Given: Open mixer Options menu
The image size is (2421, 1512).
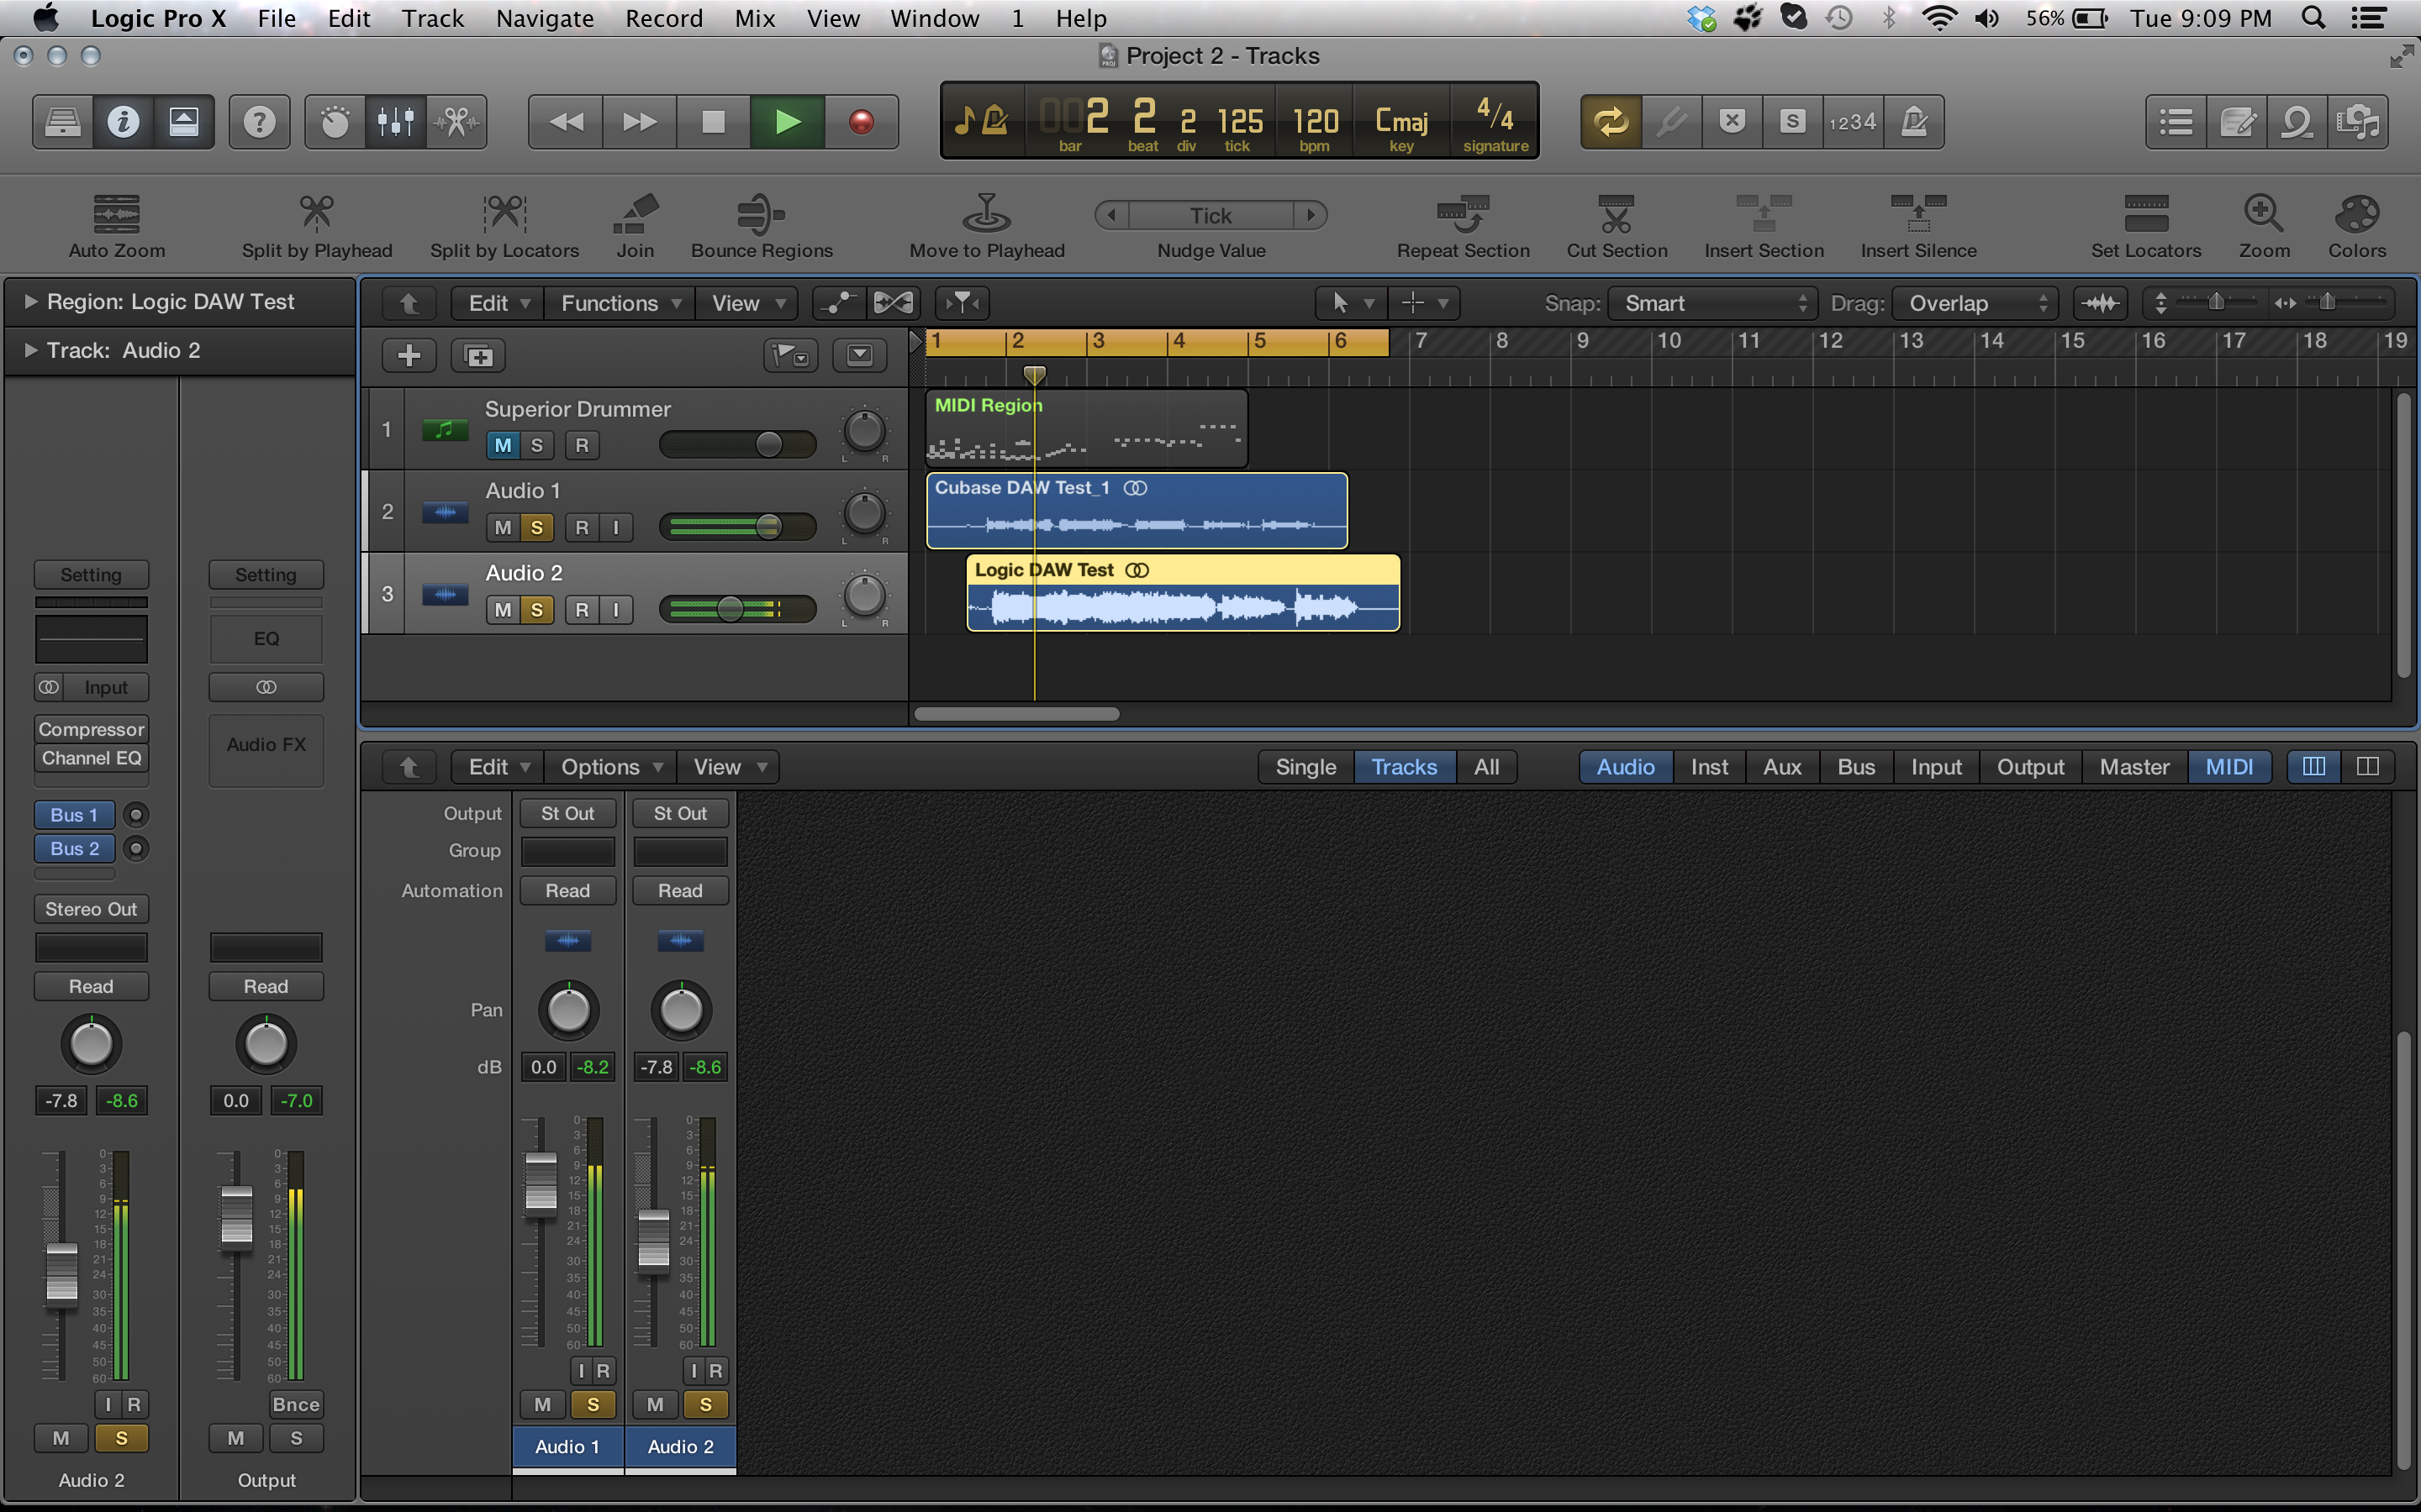Looking at the screenshot, I should (x=611, y=767).
